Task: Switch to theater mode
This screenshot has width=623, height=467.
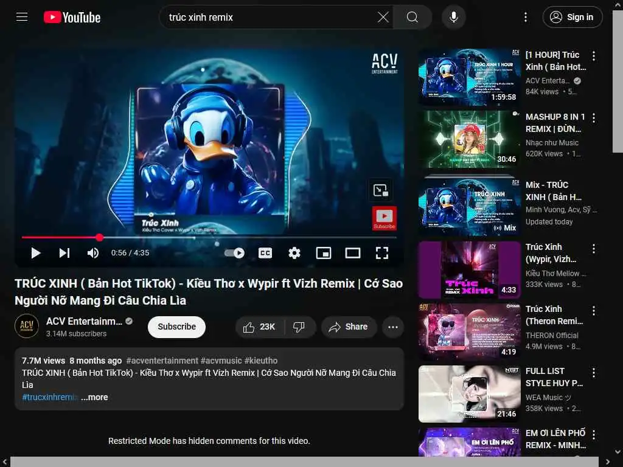Action: [352, 253]
